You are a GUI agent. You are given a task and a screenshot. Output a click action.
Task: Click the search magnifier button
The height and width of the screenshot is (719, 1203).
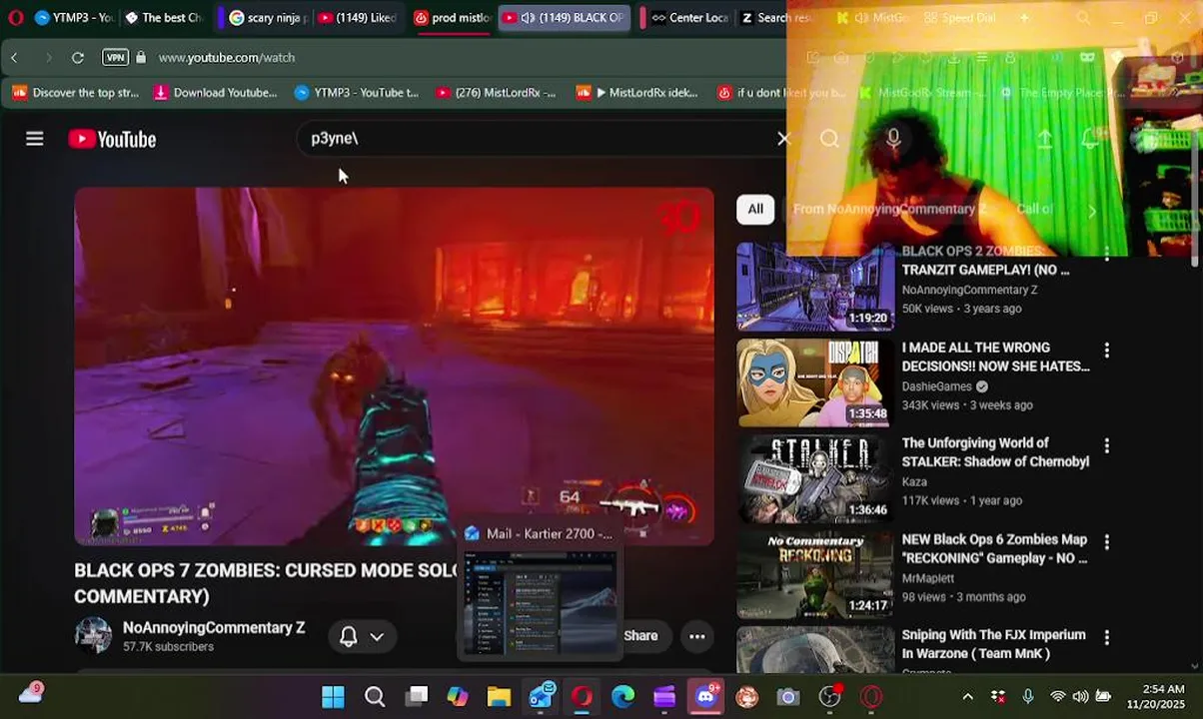pos(829,139)
